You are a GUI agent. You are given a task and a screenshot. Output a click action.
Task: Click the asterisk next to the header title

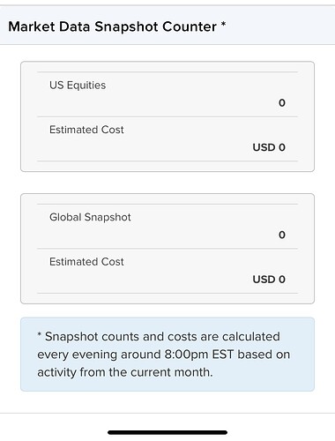pos(223,24)
